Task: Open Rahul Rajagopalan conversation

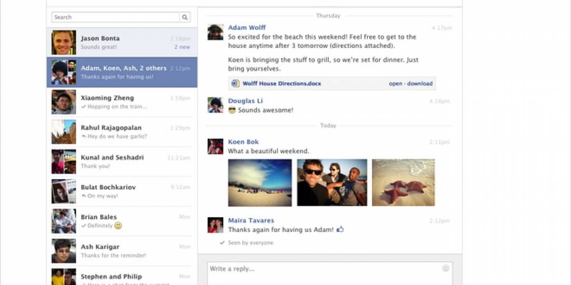Action: tap(122, 132)
